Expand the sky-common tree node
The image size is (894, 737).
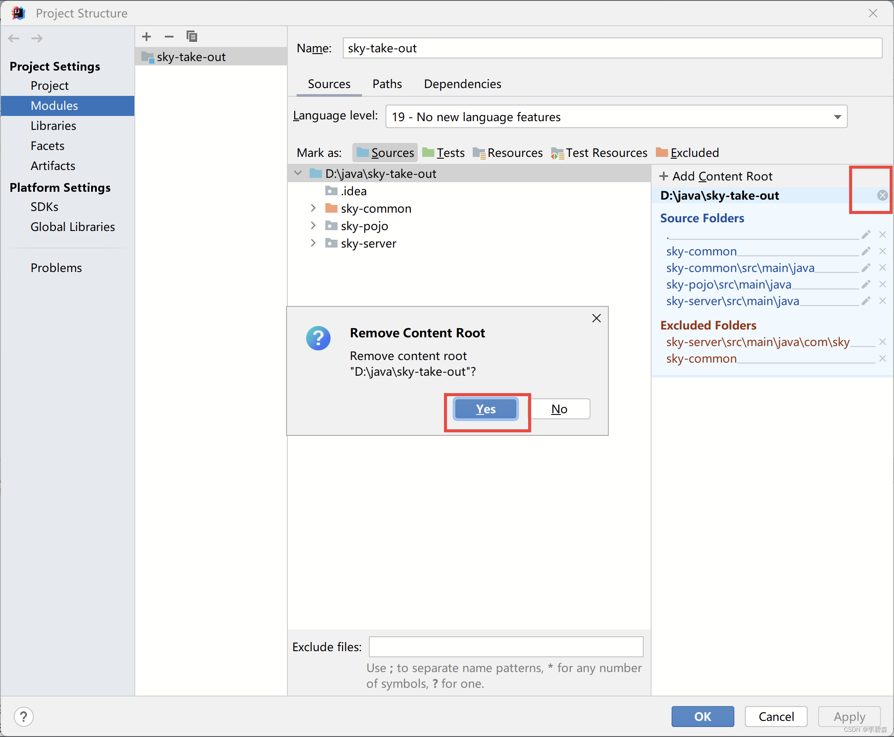[313, 208]
